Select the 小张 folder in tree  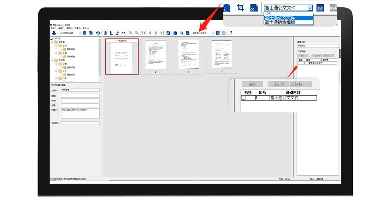coord(65,78)
